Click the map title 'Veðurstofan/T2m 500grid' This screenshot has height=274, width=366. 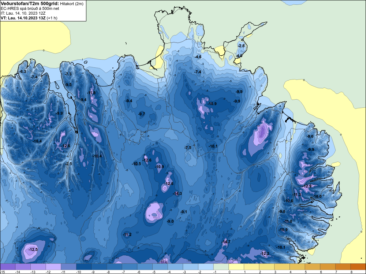(30, 4)
